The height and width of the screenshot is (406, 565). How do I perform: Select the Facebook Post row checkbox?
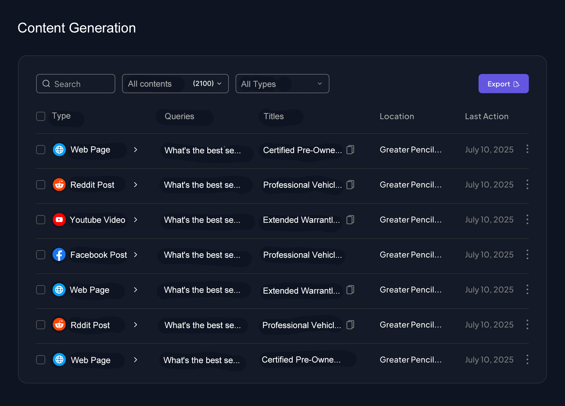(x=41, y=255)
